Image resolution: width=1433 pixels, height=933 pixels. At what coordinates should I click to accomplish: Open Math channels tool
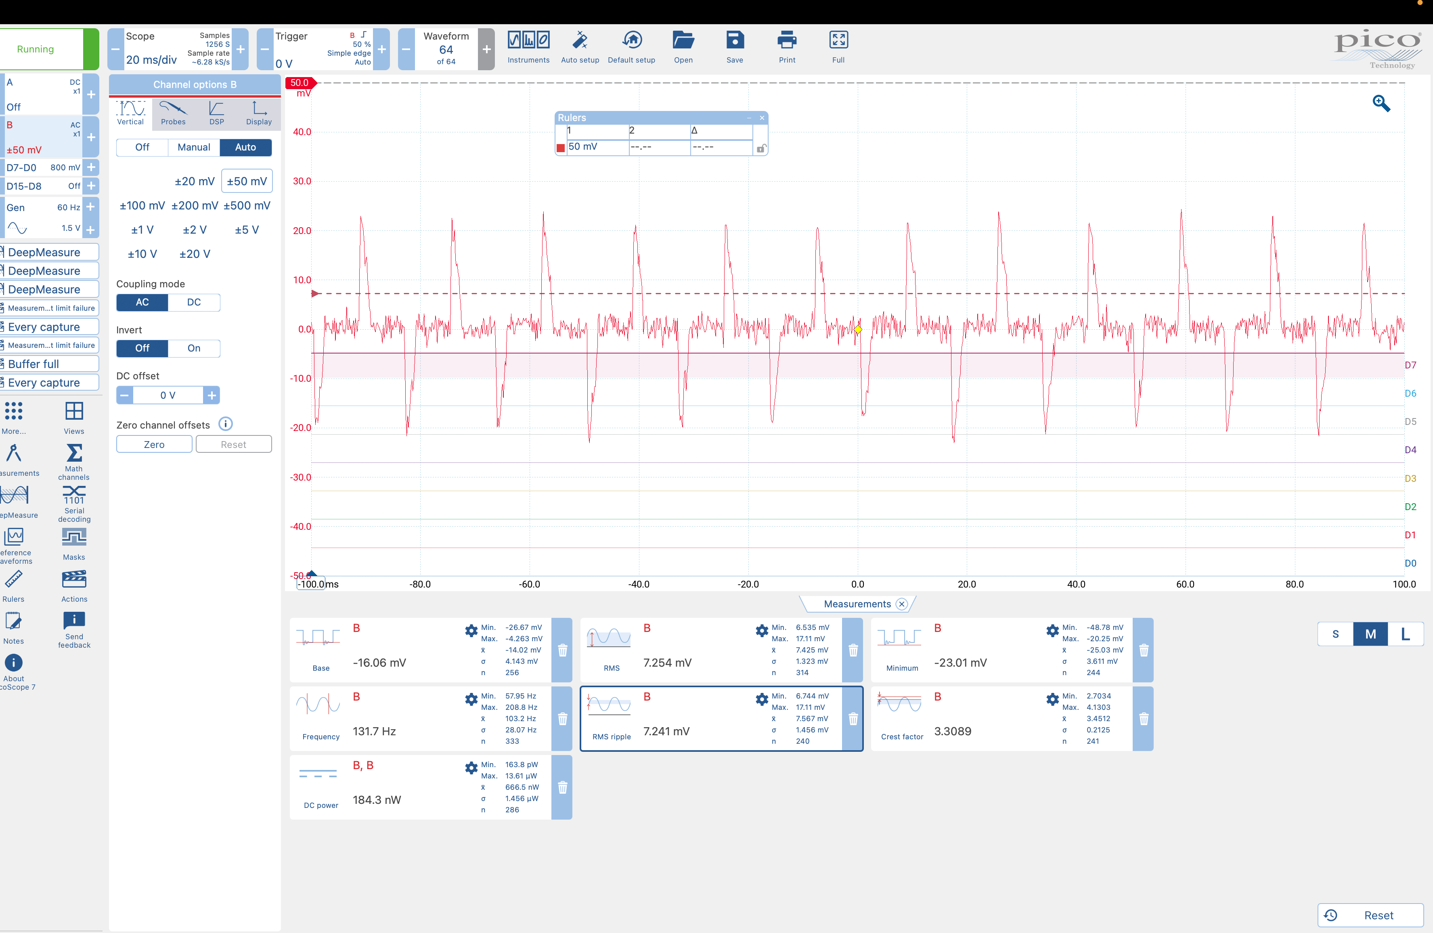[x=74, y=453]
